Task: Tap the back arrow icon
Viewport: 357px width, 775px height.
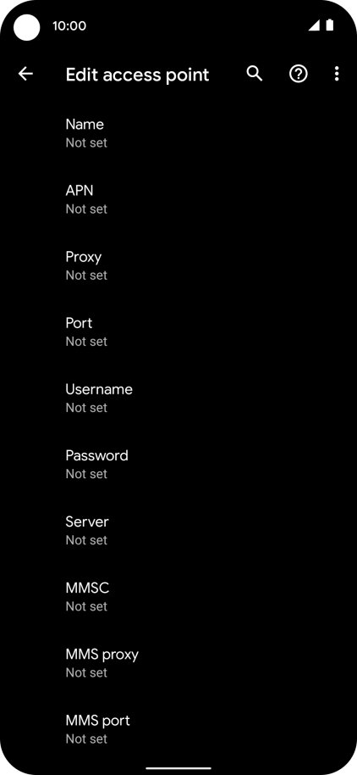Action: (25, 74)
